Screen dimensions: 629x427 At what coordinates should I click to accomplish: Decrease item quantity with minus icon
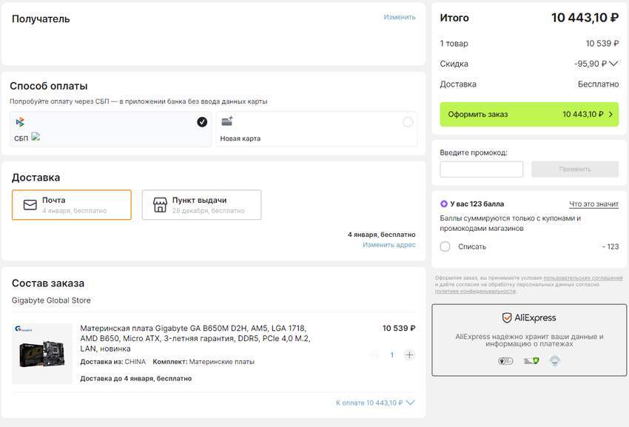374,355
